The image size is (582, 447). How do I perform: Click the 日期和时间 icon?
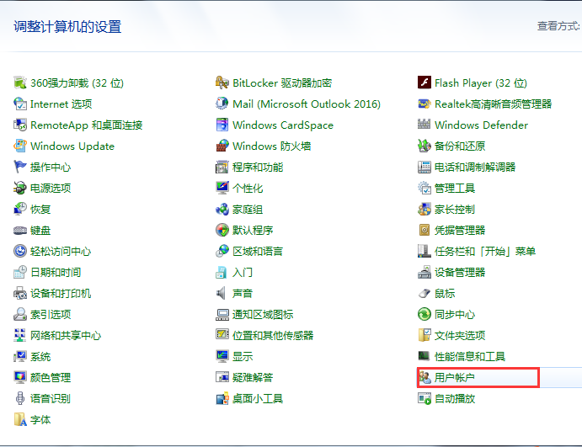(x=20, y=272)
